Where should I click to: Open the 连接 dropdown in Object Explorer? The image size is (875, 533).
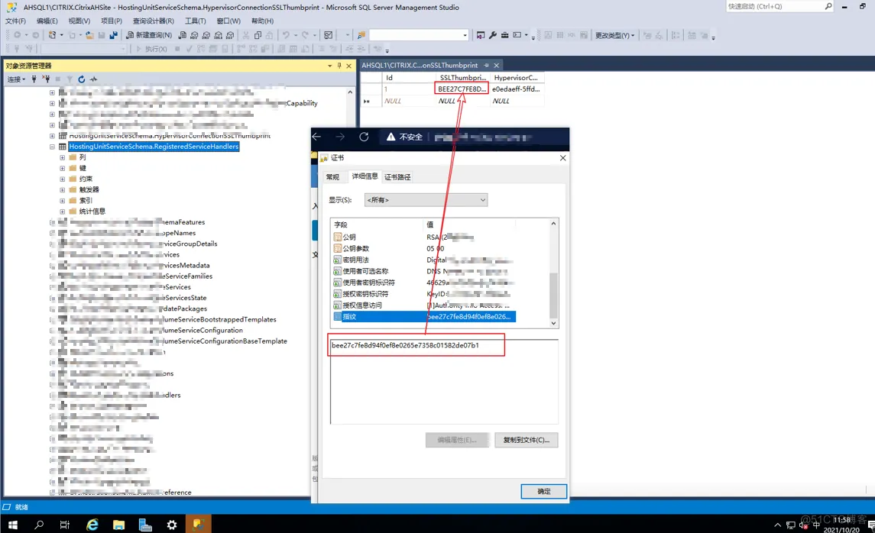pos(16,79)
